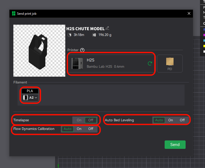Viewport: 205px width, 168px height.
Task: Click the Bambu logo in the title bar
Action: pyautogui.click(x=14, y=13)
